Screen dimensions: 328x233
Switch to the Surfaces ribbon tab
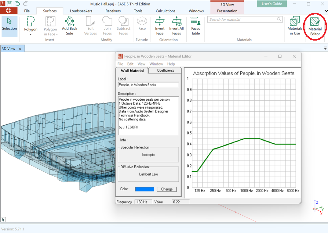tap(50, 11)
